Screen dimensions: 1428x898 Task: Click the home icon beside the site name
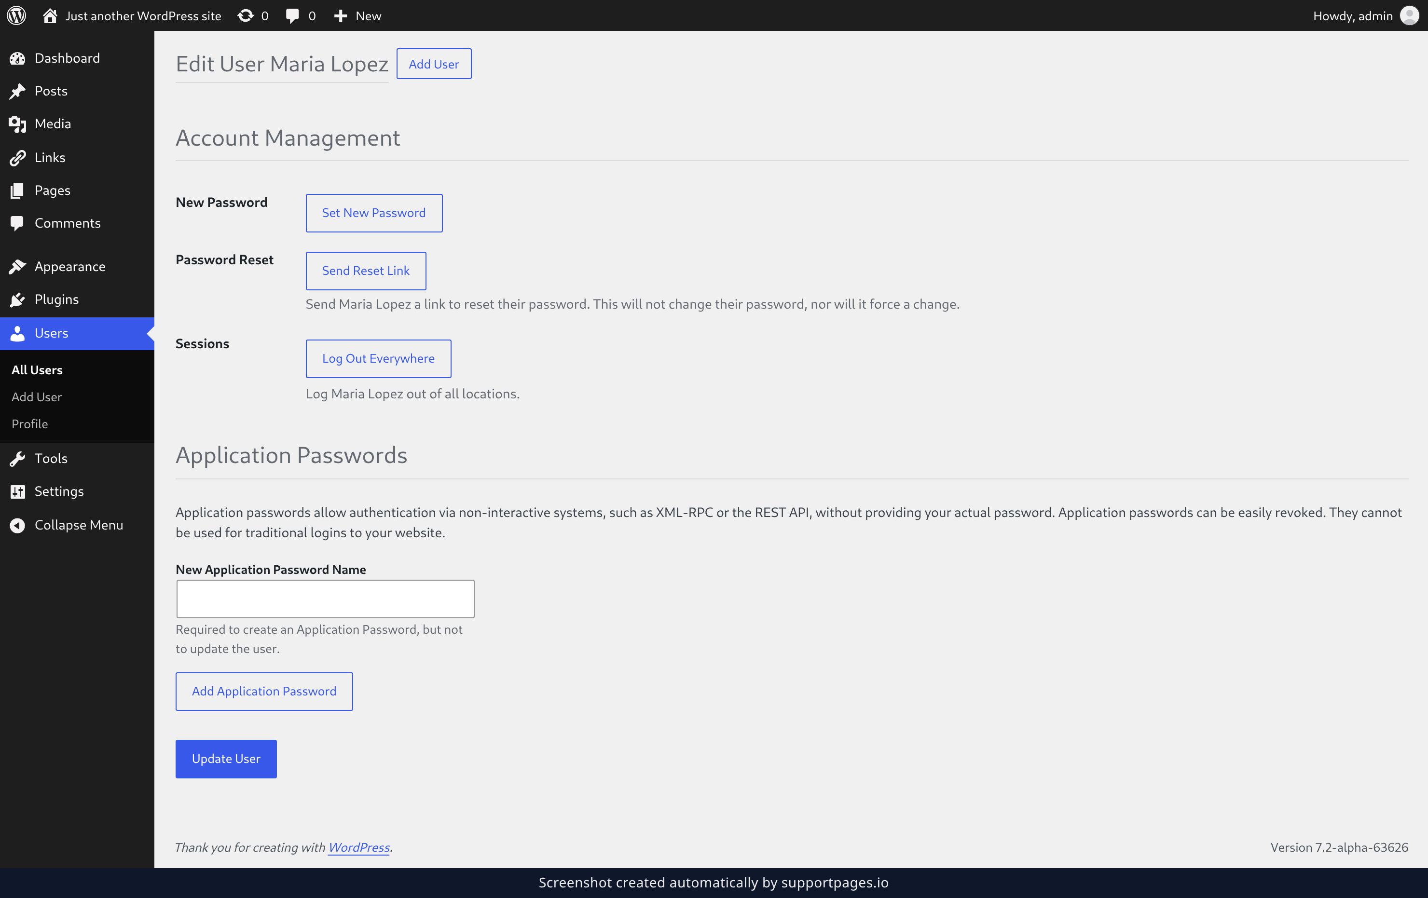click(x=50, y=15)
